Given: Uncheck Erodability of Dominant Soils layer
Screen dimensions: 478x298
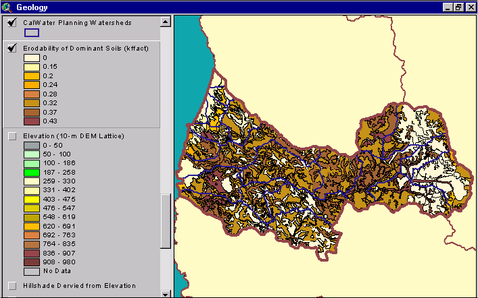Looking at the screenshot, I should click(12, 48).
